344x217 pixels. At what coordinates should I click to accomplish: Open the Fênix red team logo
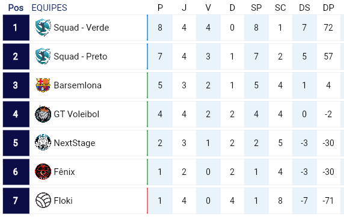click(x=43, y=172)
